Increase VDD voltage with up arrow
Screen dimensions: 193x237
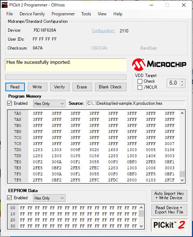pos(182,82)
